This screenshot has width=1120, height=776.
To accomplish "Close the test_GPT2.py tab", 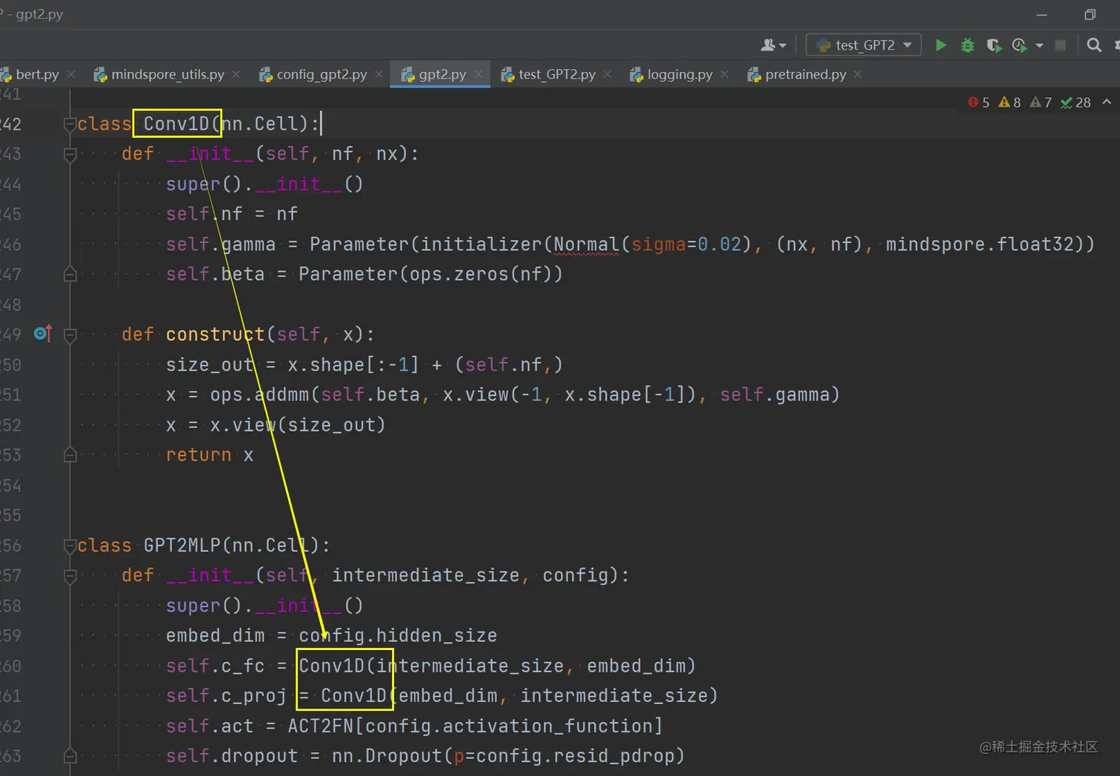I will tap(607, 74).
